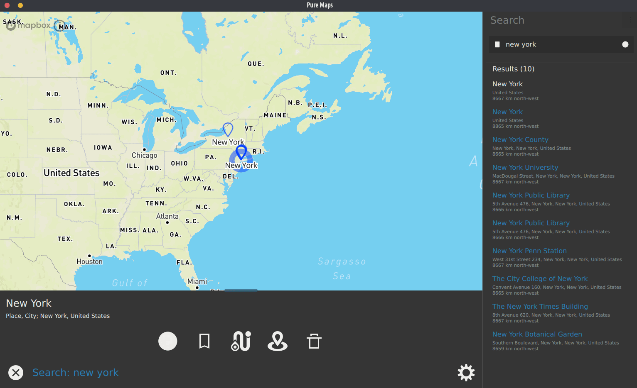Select New York University search result

click(525, 168)
